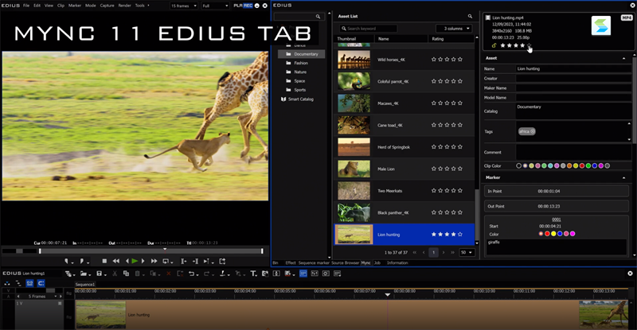Click the Create Title T icon

click(x=253, y=274)
